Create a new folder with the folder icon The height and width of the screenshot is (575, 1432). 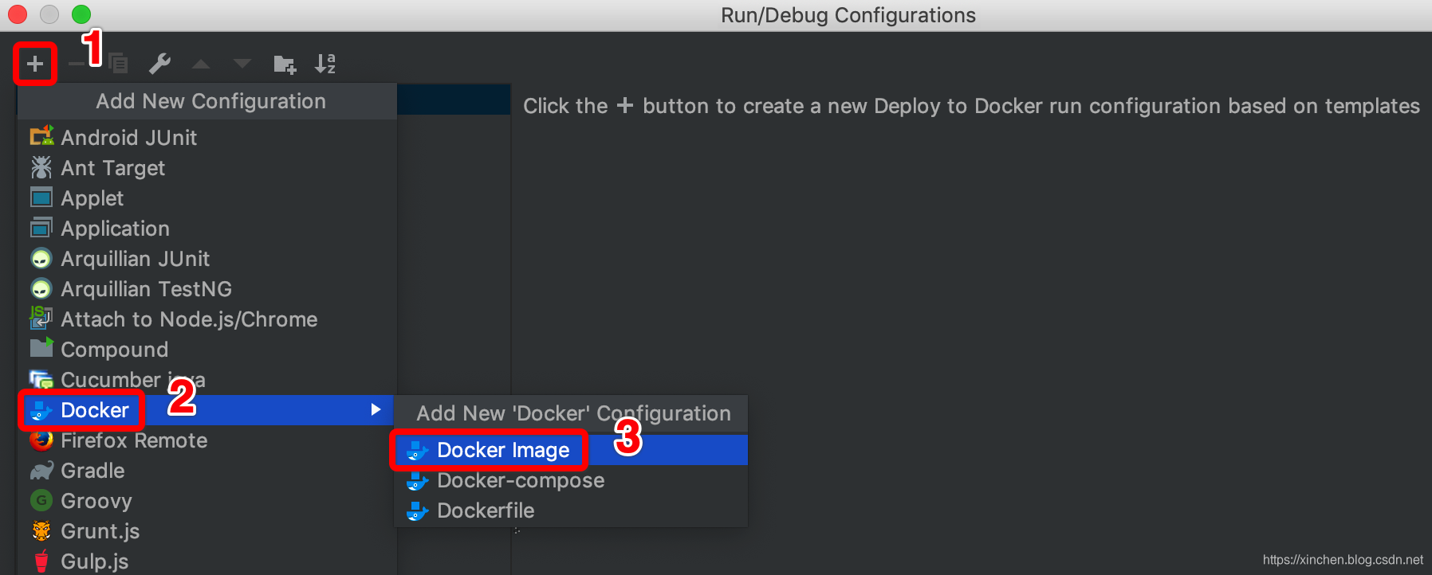(285, 64)
